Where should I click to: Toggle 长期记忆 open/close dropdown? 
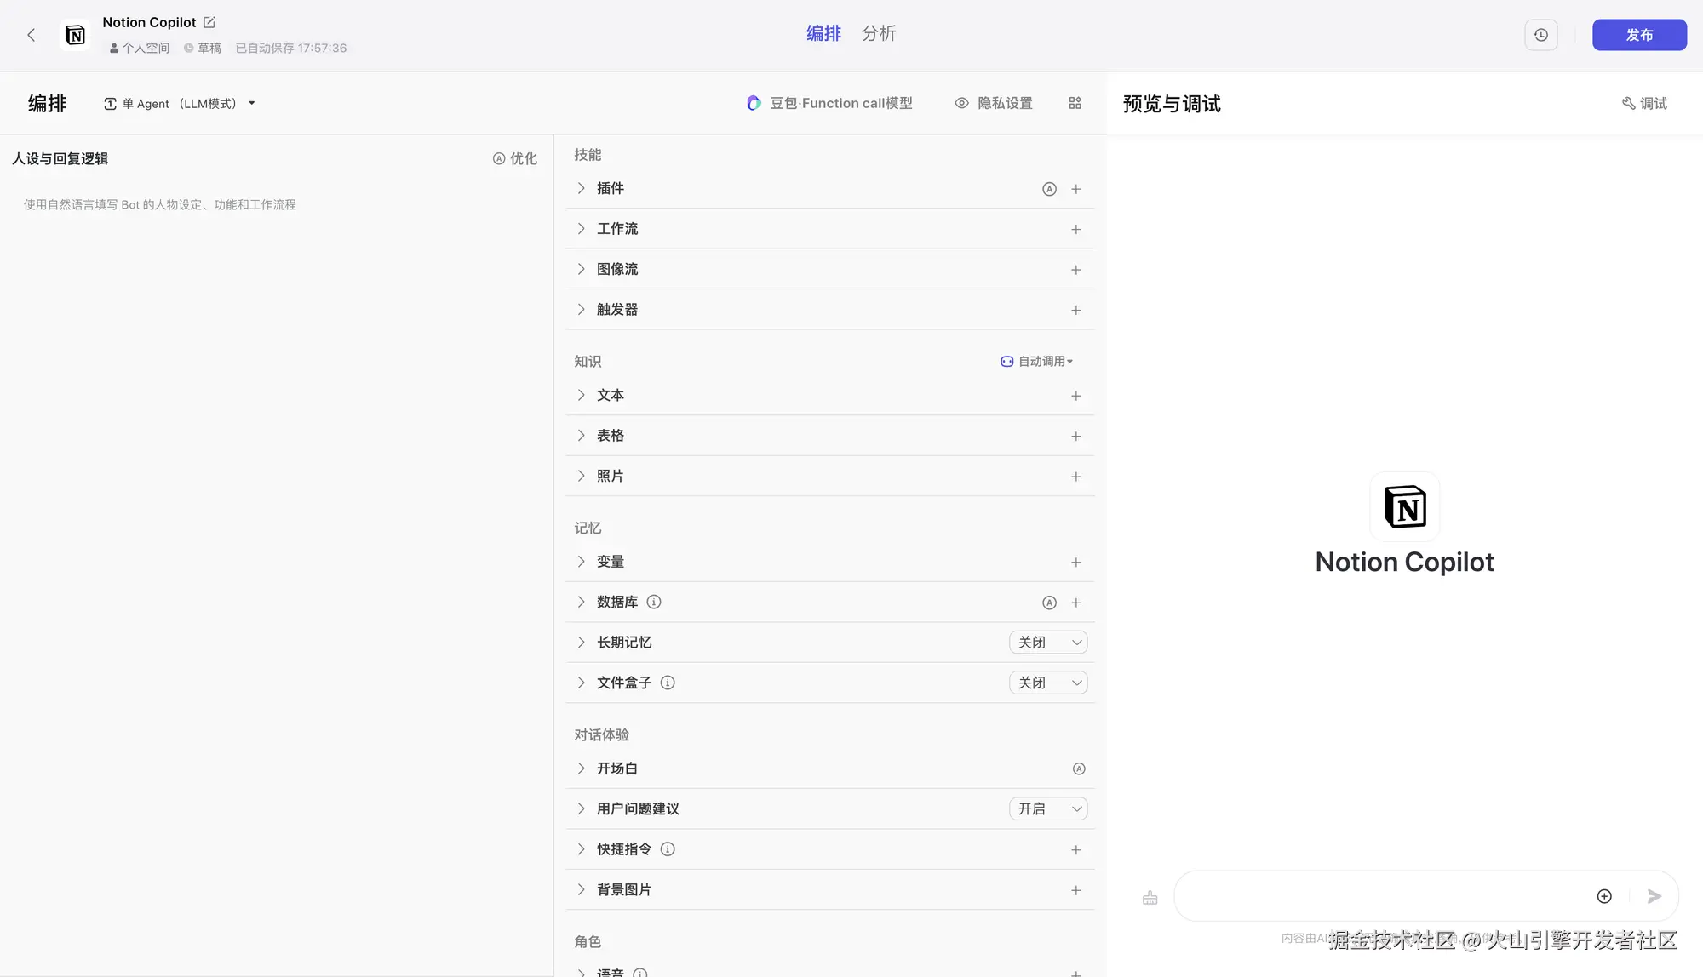coord(1048,643)
